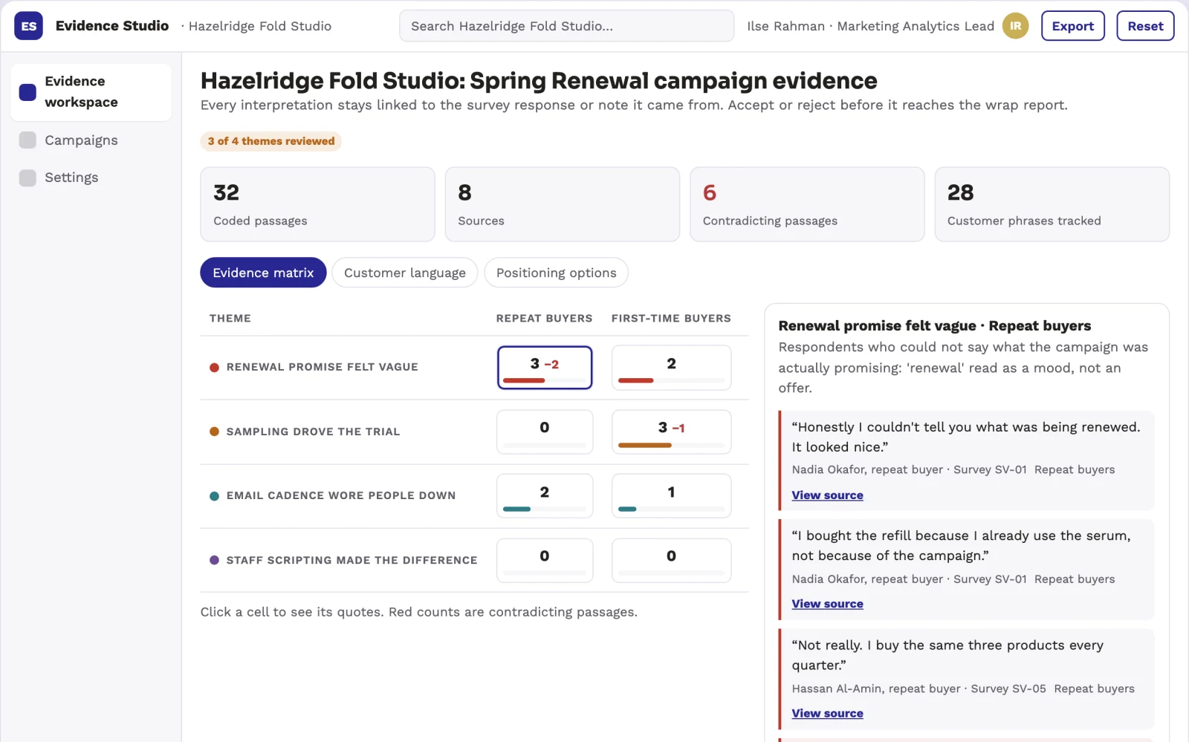Click purple dot beside Staff scripting theme

214,560
